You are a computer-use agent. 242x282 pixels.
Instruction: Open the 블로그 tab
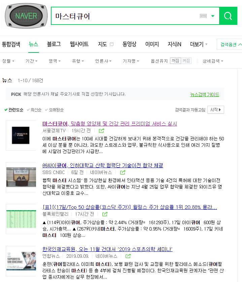click(x=54, y=44)
